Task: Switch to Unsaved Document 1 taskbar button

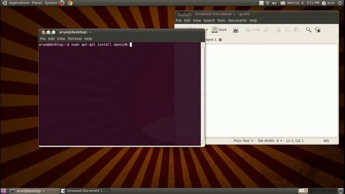Action: point(85,191)
